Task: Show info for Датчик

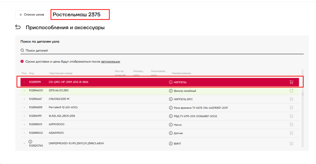Action: click(171, 133)
